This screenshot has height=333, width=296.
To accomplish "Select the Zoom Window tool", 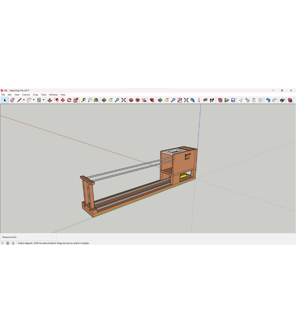I will 180,100.
